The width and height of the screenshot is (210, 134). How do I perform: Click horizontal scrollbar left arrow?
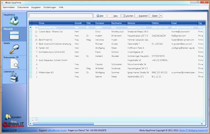pos(30,124)
